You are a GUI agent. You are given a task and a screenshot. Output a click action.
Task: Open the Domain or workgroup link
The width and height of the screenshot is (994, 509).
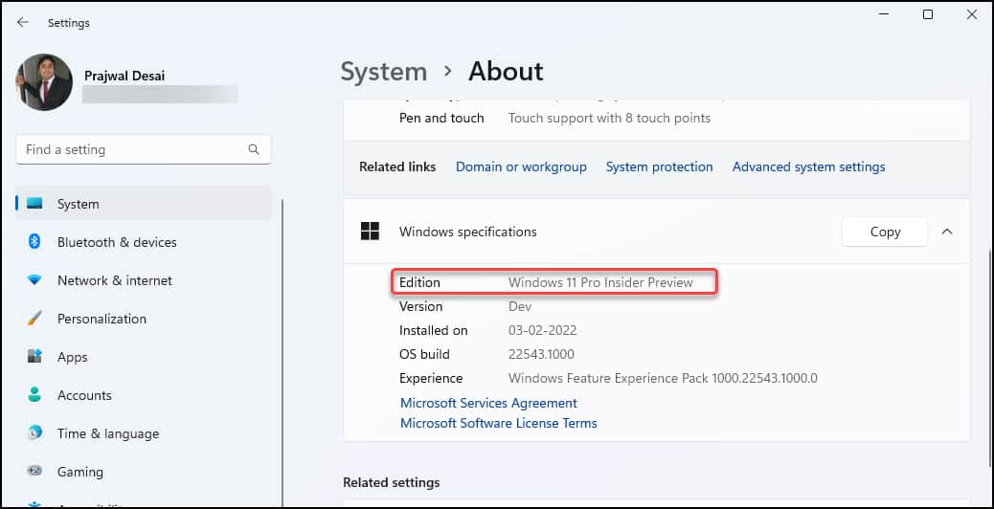[521, 167]
